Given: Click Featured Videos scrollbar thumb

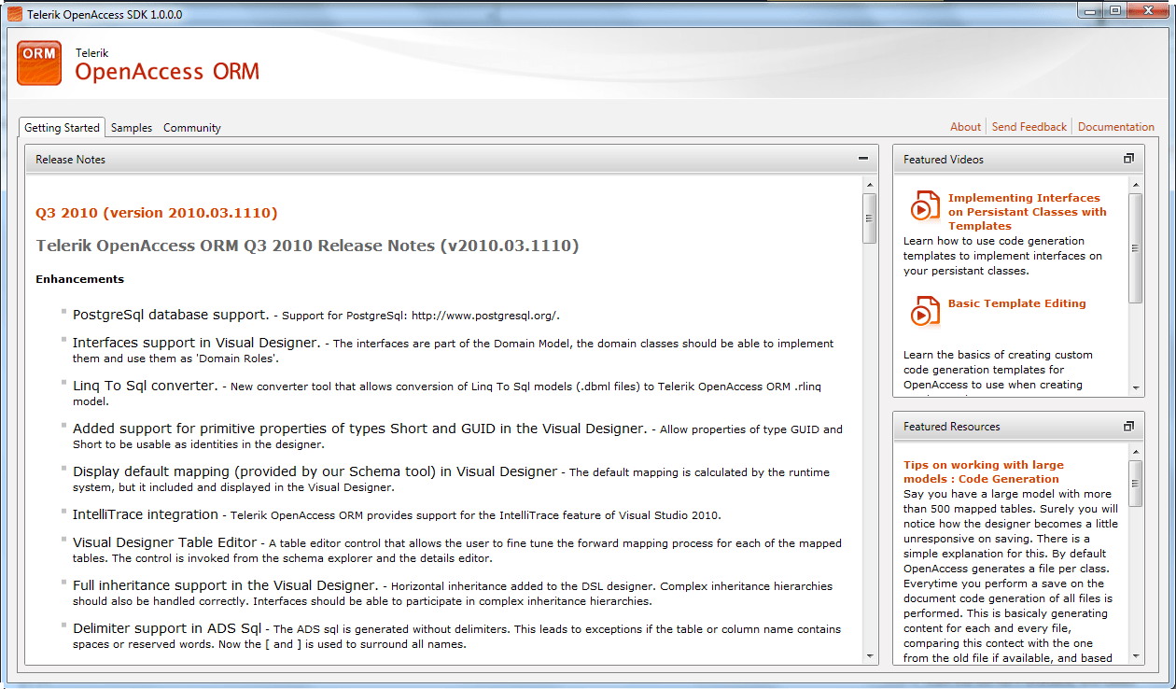Looking at the screenshot, I should pyautogui.click(x=1135, y=247).
